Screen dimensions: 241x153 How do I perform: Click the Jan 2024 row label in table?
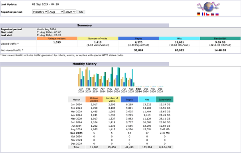pyautogui.click(x=76, y=104)
